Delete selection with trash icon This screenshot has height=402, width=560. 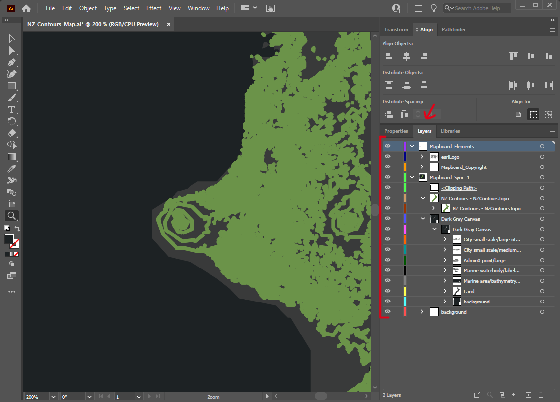(x=541, y=395)
